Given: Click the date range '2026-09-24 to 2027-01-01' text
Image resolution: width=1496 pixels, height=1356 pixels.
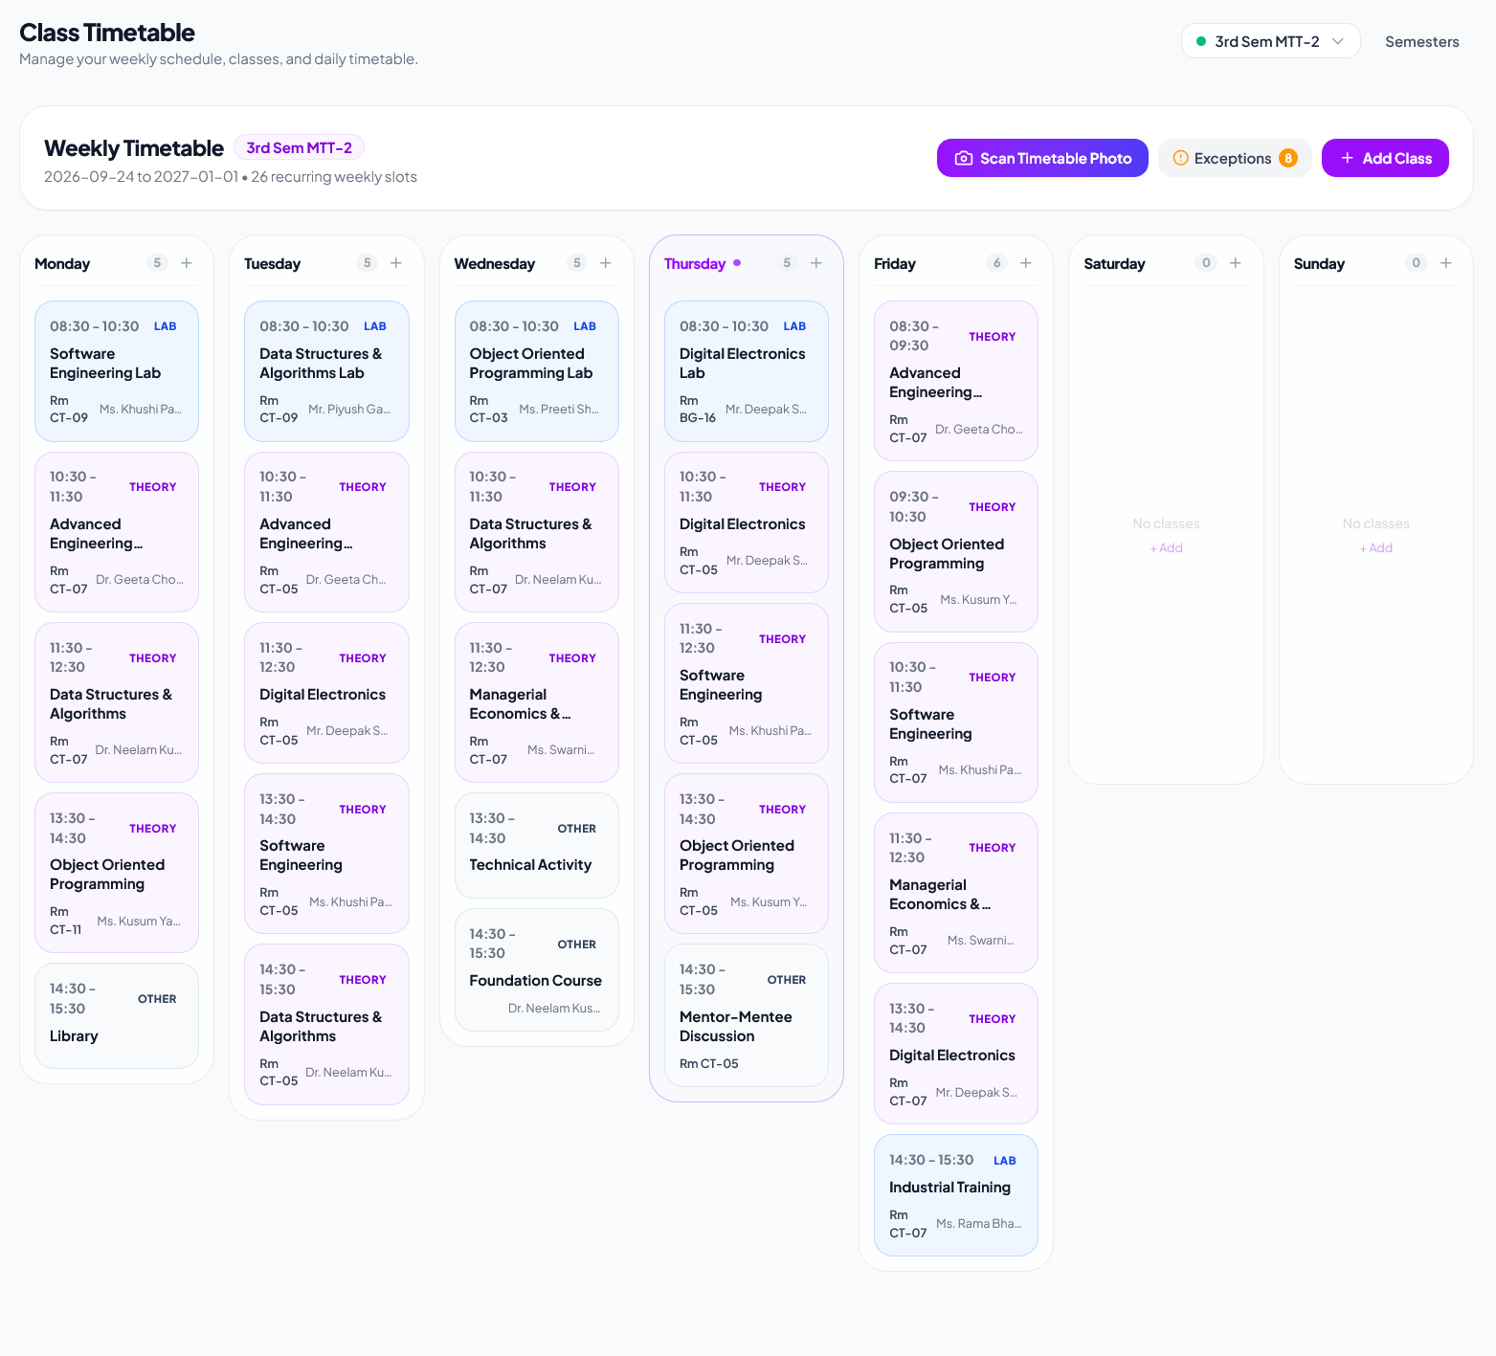Looking at the screenshot, I should 141,177.
